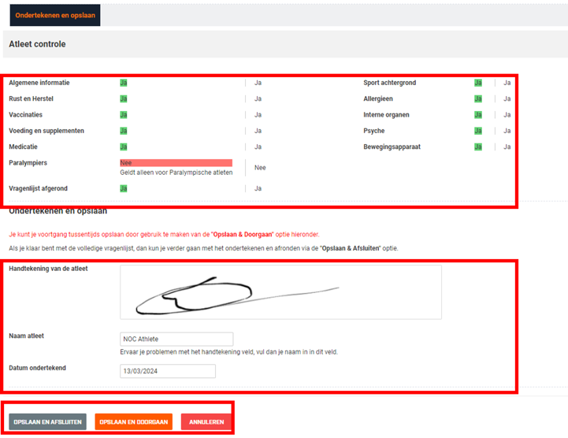This screenshot has width=568, height=438.
Task: Click the Handtekening van de atleet label
Action: [48, 269]
